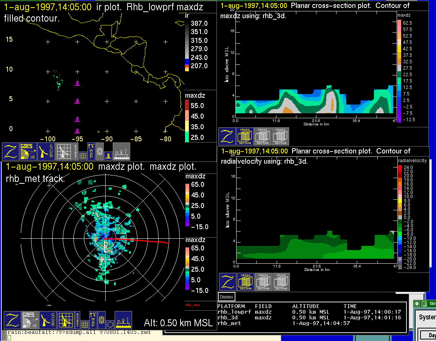Click the Z icon in the ir plot toolbar
Image resolution: width=436 pixels, height=341 pixels.
(x=11, y=152)
